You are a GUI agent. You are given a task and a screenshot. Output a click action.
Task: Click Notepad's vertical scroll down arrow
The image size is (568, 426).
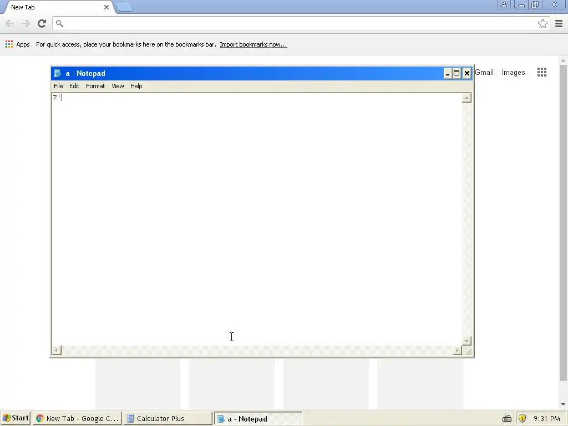pos(466,341)
